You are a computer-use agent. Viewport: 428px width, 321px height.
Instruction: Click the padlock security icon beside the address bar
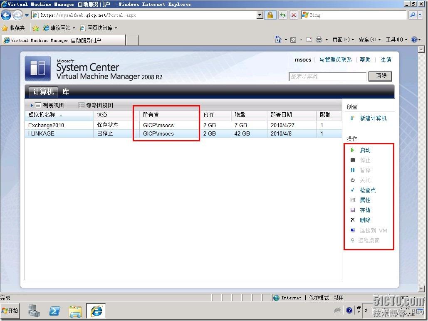tap(270, 15)
